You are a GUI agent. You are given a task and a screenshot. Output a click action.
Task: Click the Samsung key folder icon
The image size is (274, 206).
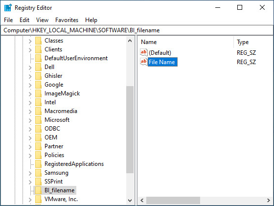(x=38, y=173)
